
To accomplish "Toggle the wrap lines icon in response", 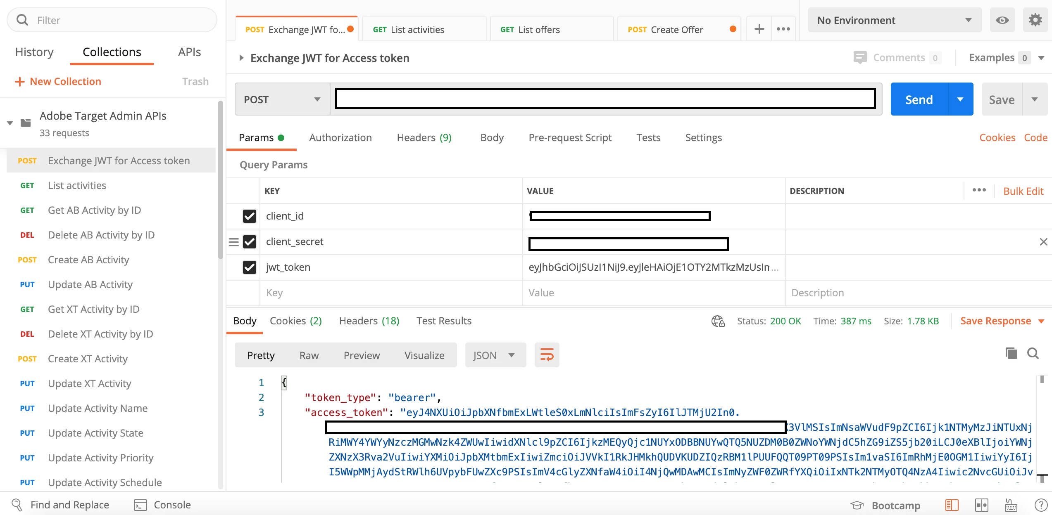I will pyautogui.click(x=547, y=355).
